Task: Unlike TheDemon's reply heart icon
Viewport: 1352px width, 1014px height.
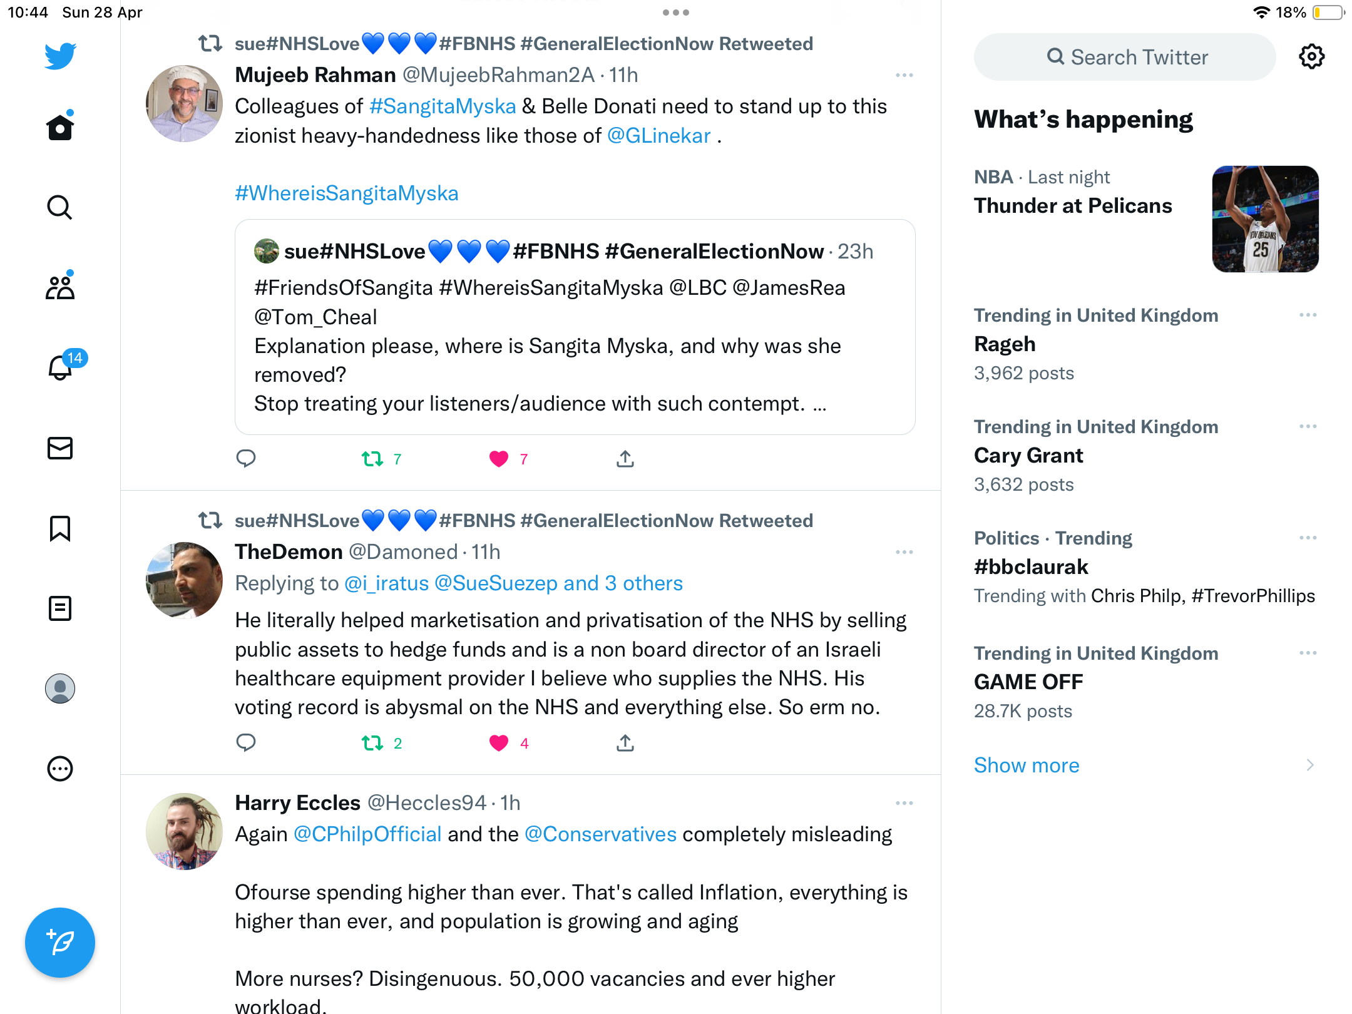Action: 499,743
